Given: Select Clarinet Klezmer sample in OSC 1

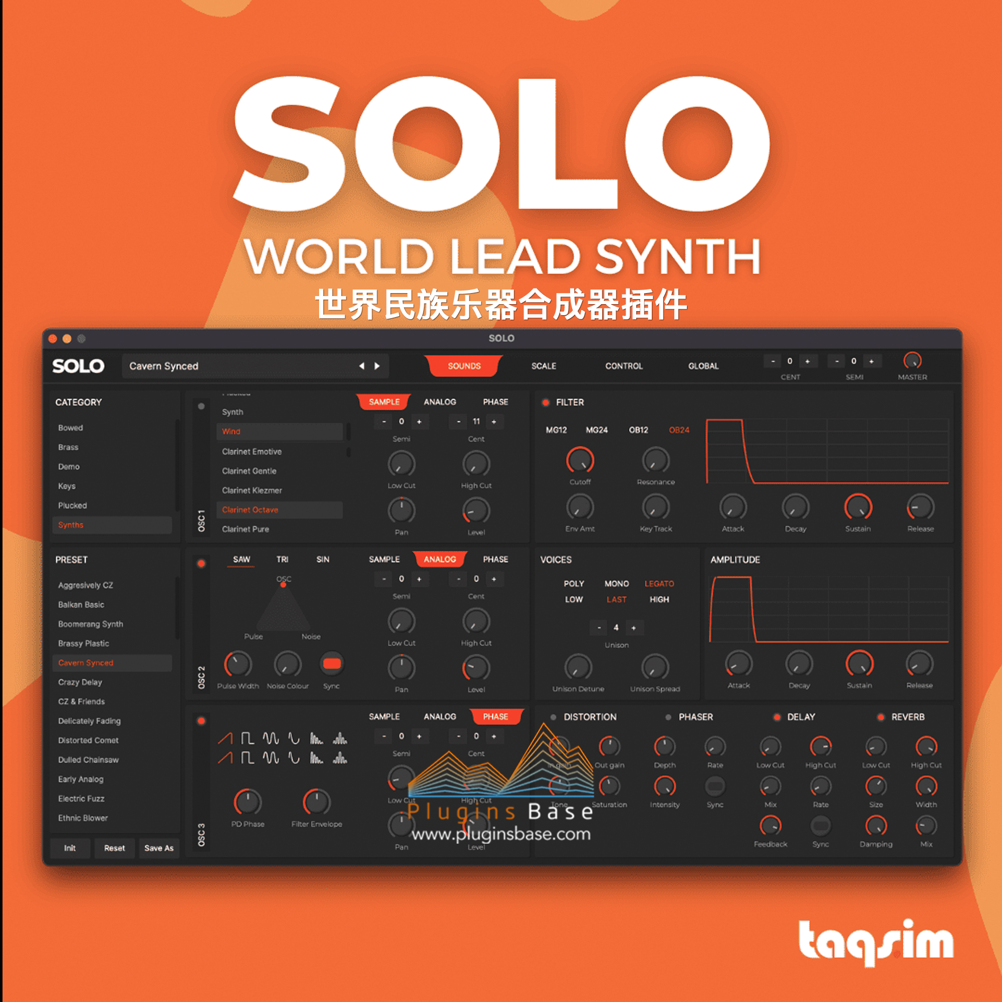Looking at the screenshot, I should tap(280, 490).
